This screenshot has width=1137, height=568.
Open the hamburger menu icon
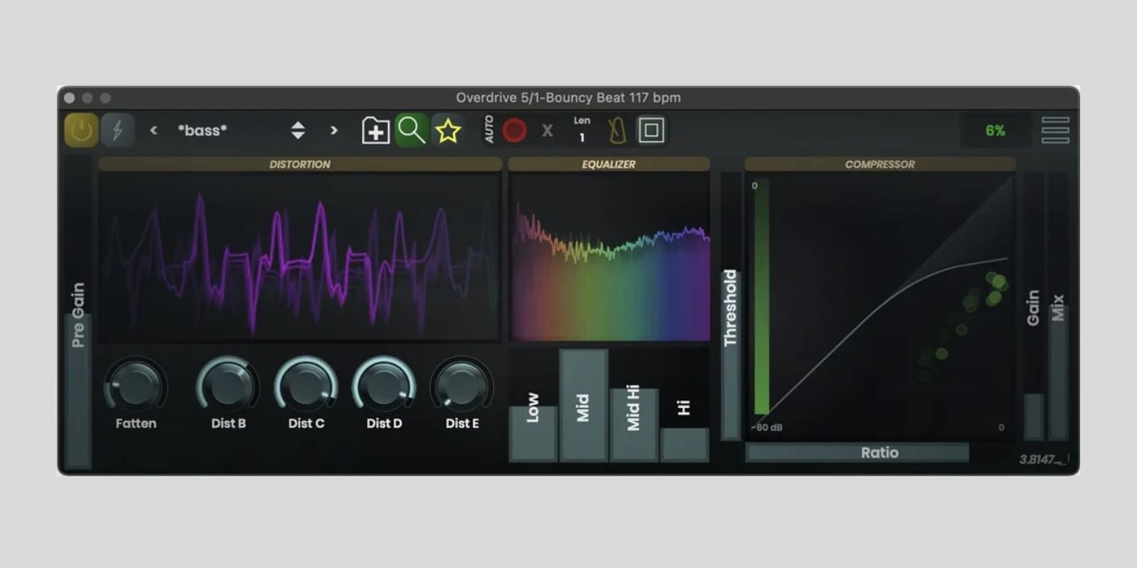pyautogui.click(x=1055, y=131)
